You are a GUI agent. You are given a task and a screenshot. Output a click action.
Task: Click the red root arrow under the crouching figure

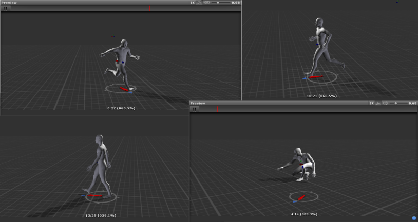pos(301,198)
